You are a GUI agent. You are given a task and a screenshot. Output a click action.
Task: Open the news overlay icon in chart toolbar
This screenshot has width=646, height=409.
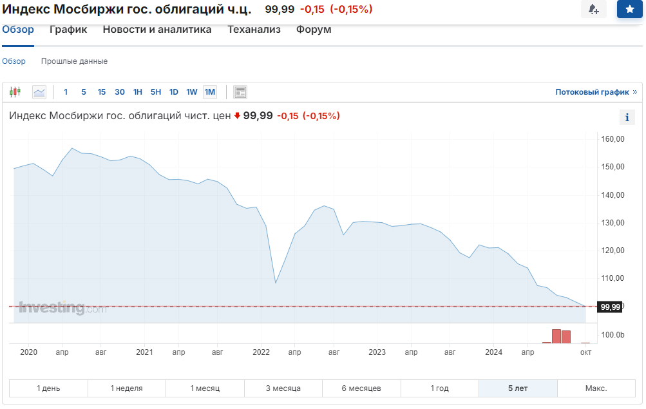[x=240, y=92]
